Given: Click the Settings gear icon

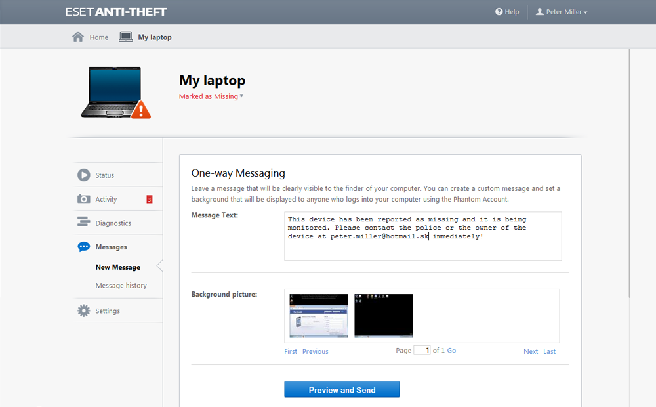Looking at the screenshot, I should point(84,311).
